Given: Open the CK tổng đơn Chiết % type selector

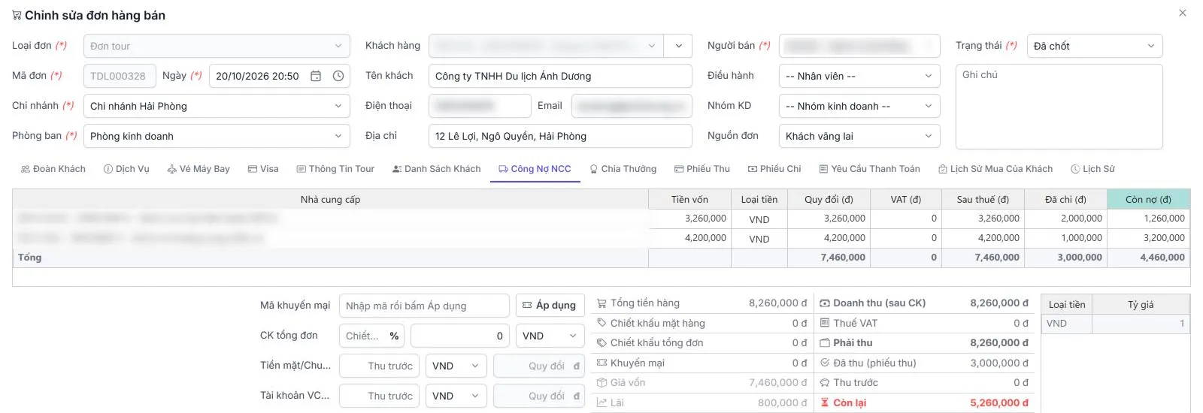Looking at the screenshot, I should tap(371, 336).
